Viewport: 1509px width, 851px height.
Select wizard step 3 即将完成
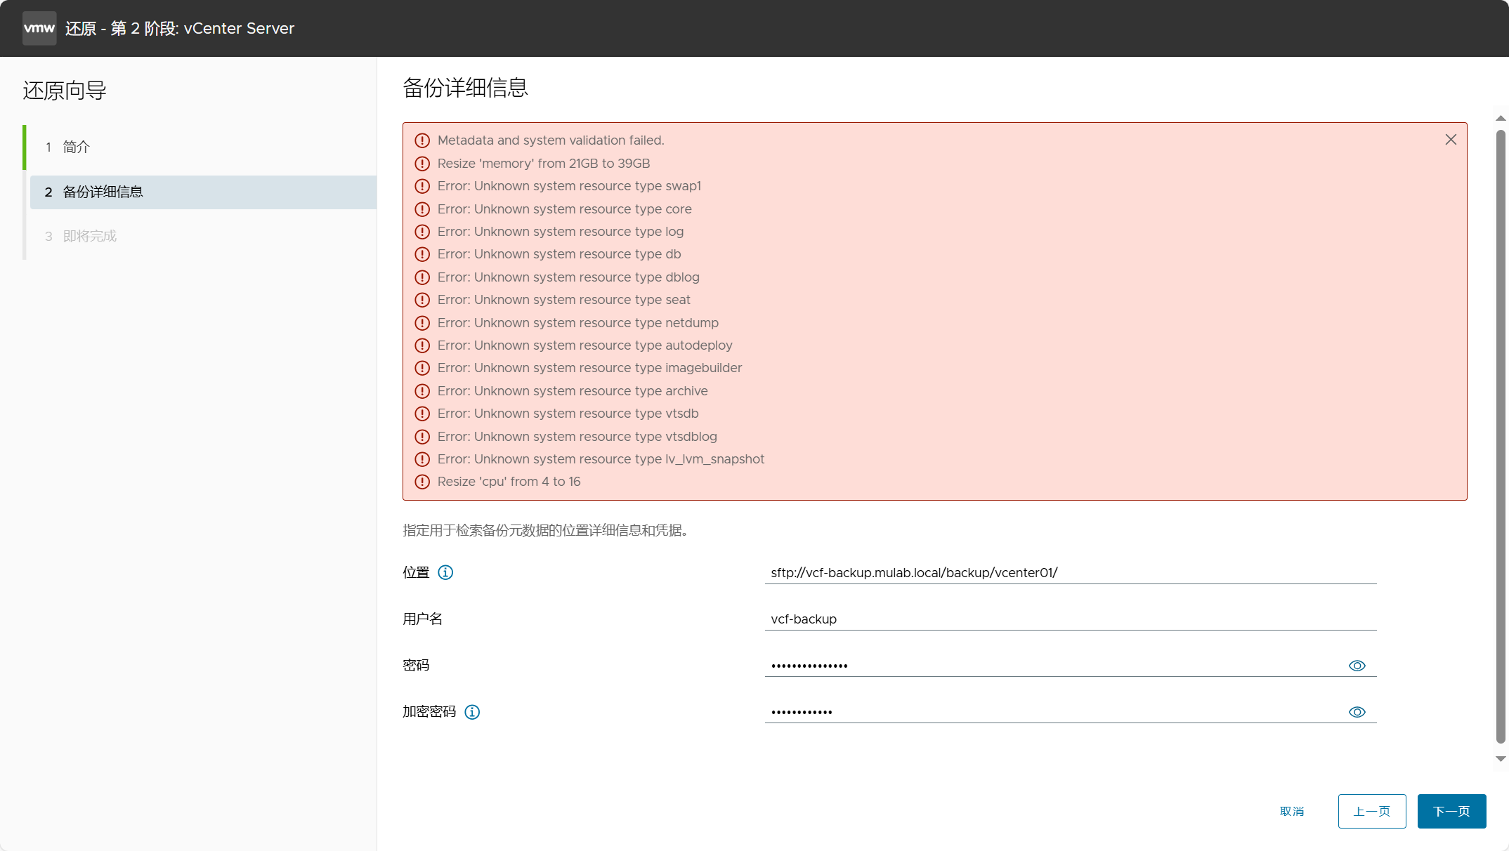click(89, 236)
